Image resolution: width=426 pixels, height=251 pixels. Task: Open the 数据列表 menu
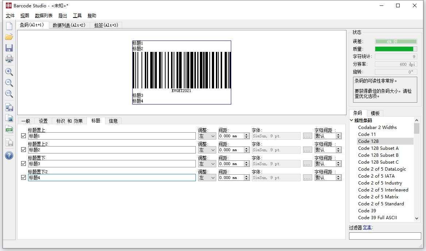pyautogui.click(x=44, y=15)
